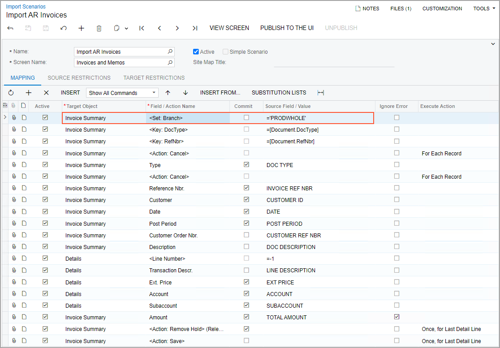Open the Import Scenarios breadcrumb link

(26, 6)
